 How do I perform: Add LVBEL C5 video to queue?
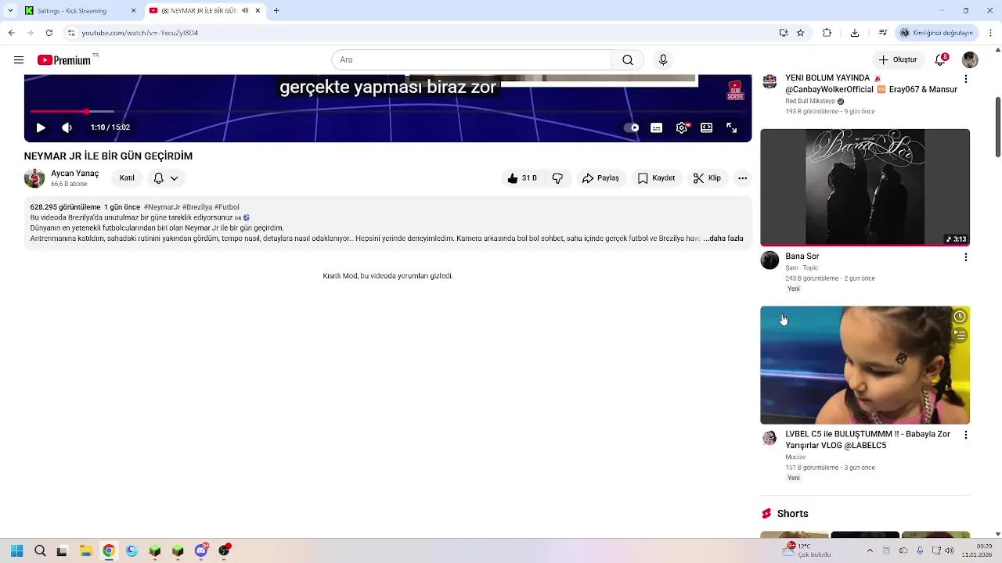coord(960,335)
